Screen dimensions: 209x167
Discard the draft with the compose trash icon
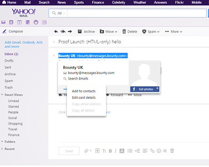coord(172,151)
